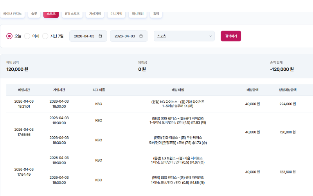Click the 베팅시간 column header
This screenshot has height=196, width=313.
[24, 90]
